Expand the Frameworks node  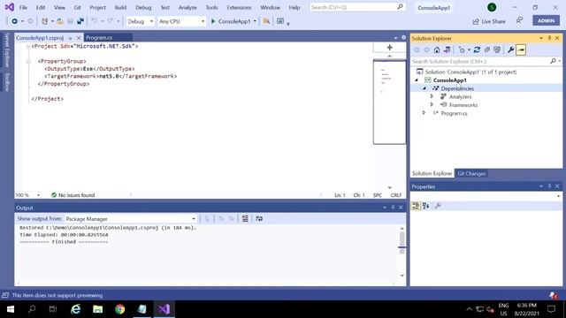(432, 105)
